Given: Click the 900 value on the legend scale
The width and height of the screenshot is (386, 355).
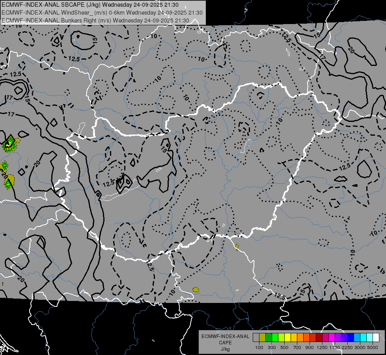Looking at the screenshot, I should [x=310, y=348].
